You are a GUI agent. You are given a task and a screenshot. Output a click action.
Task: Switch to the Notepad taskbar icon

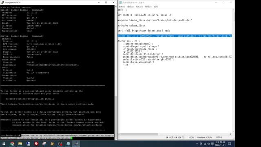pyautogui.click(x=68, y=144)
